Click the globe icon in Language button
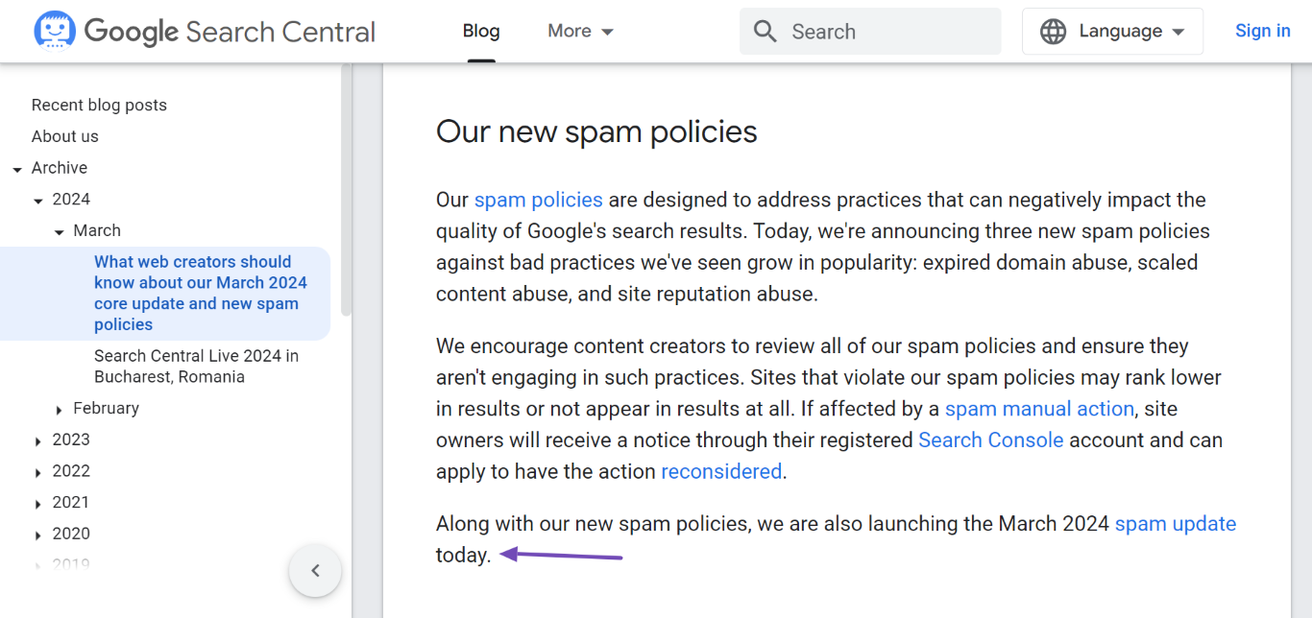1312x618 pixels. point(1054,32)
